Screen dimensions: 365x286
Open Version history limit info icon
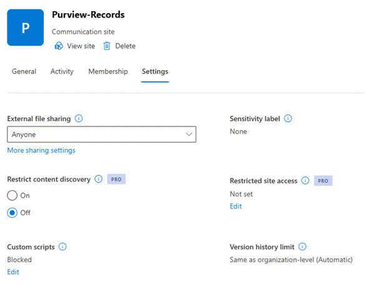pyautogui.click(x=302, y=247)
